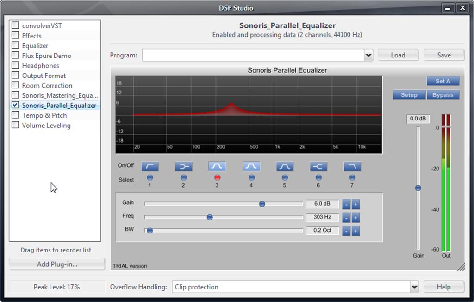Enable the convolverVST checkbox
This screenshot has height=302, width=474.
pyautogui.click(x=15, y=25)
